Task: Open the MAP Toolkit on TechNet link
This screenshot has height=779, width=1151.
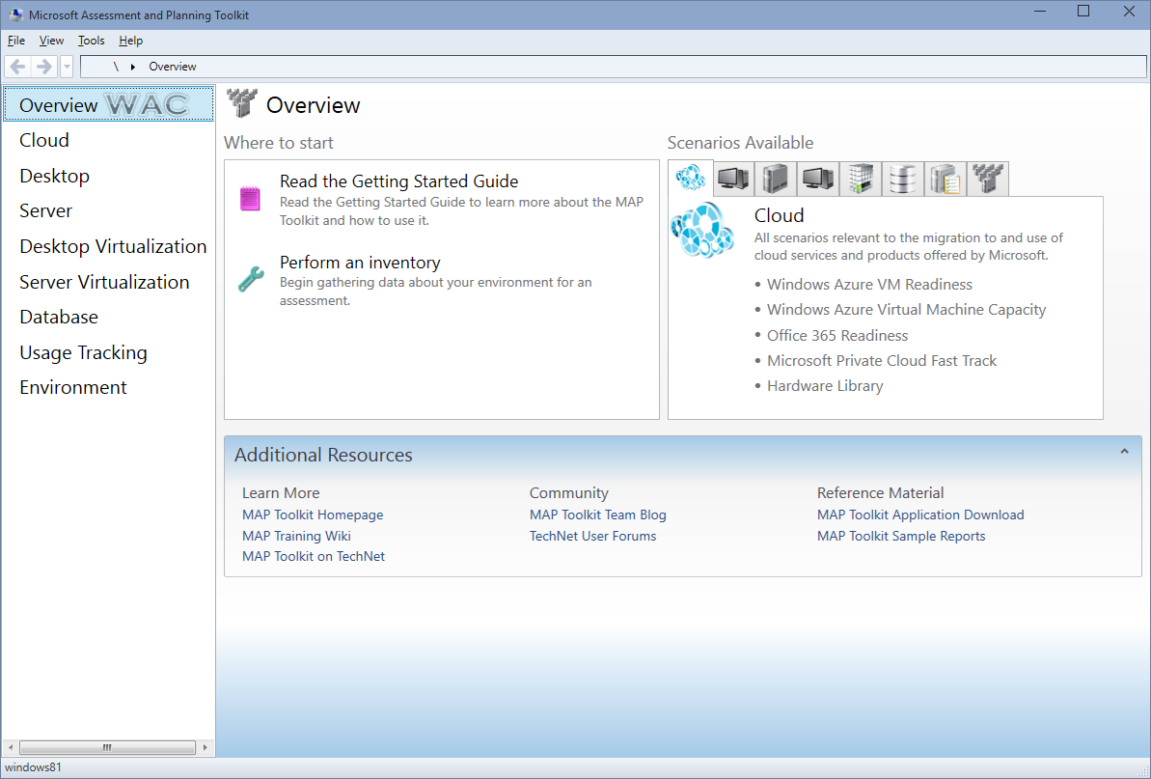Action: [314, 557]
